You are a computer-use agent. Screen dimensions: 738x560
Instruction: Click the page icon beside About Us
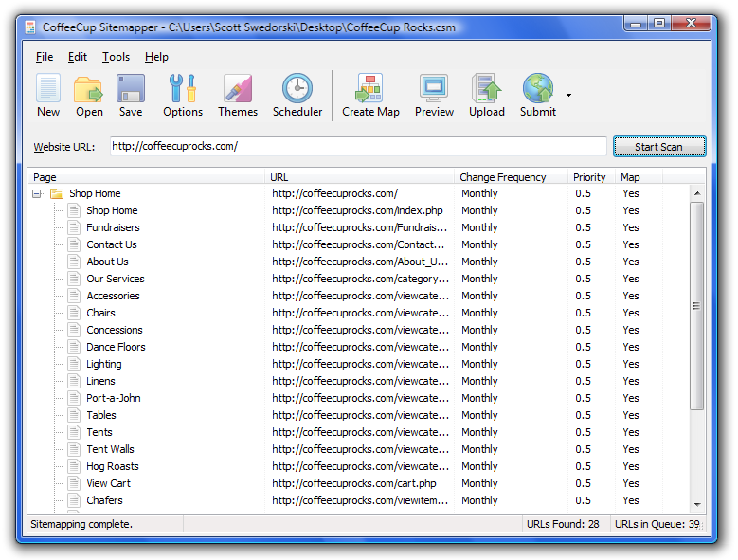point(74,262)
